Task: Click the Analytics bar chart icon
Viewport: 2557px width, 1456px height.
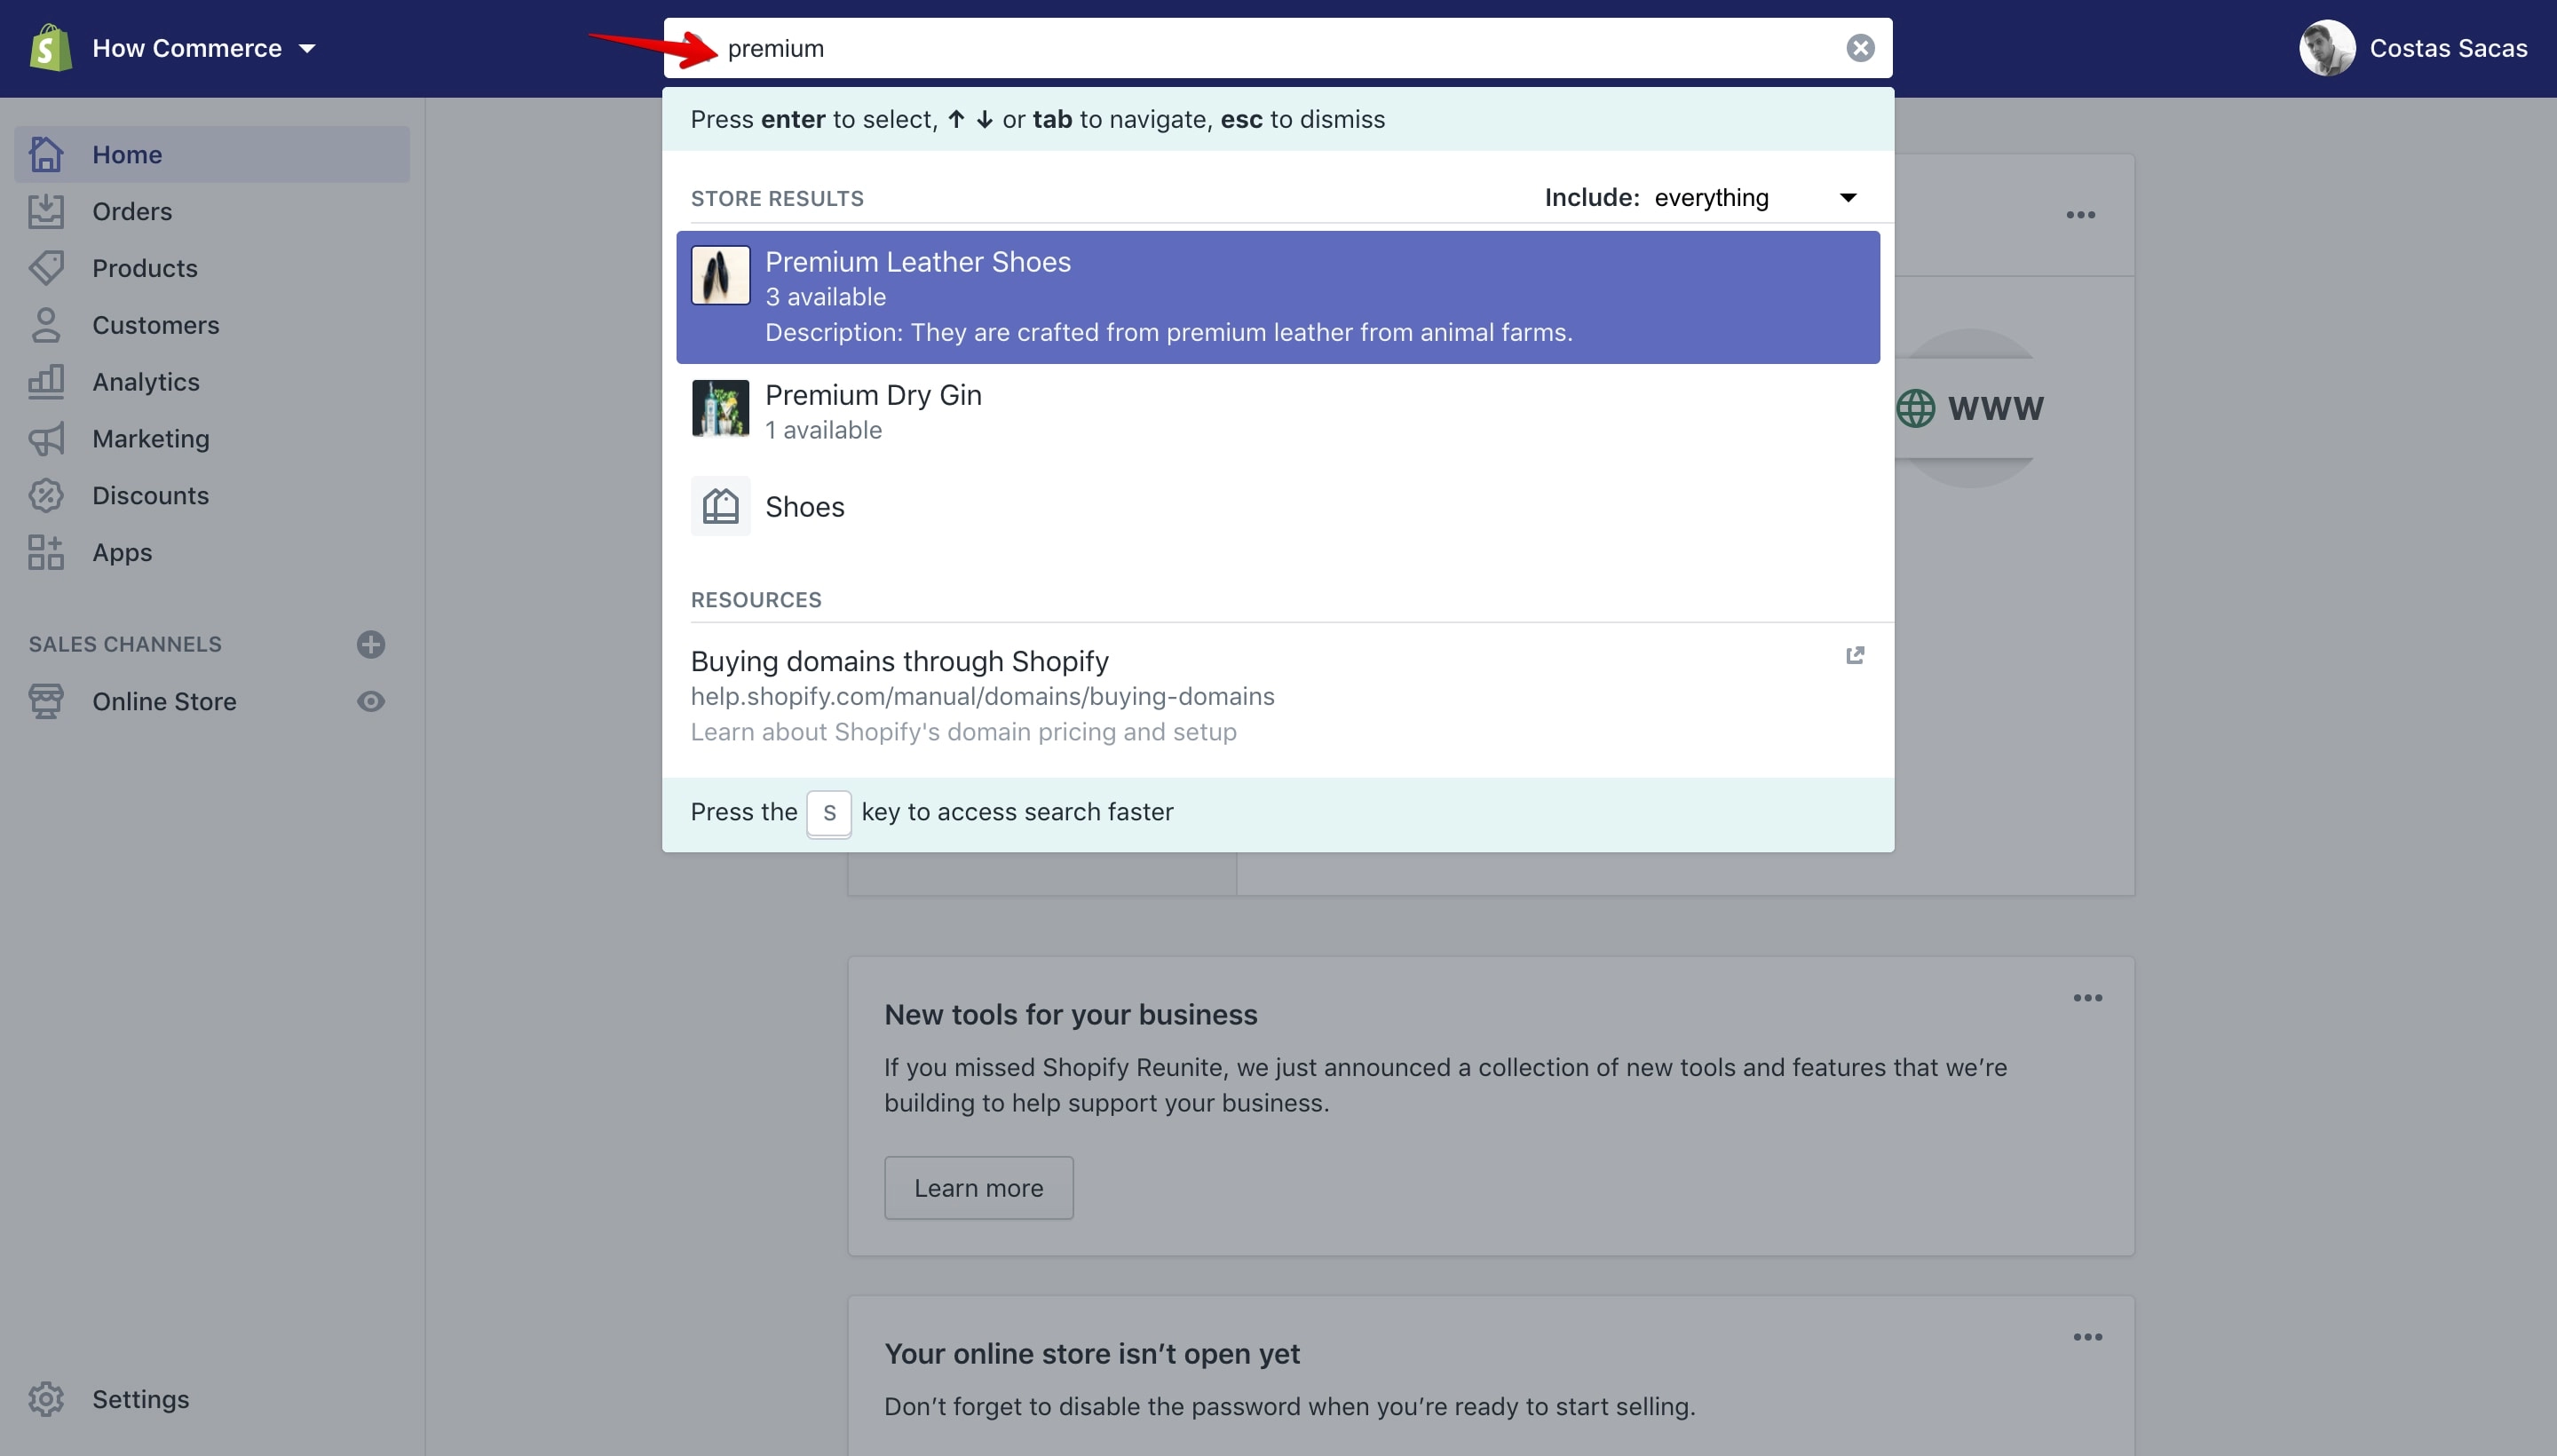Action: coord(46,382)
